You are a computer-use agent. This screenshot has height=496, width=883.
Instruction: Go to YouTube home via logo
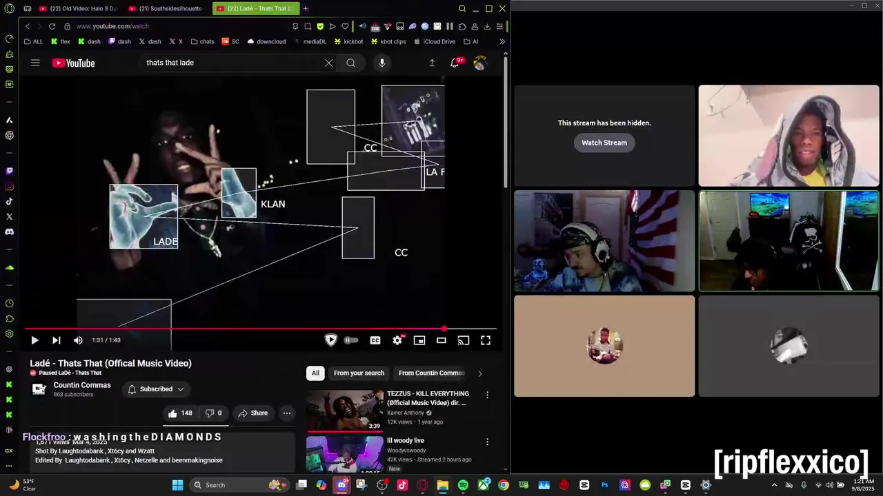pyautogui.click(x=73, y=63)
